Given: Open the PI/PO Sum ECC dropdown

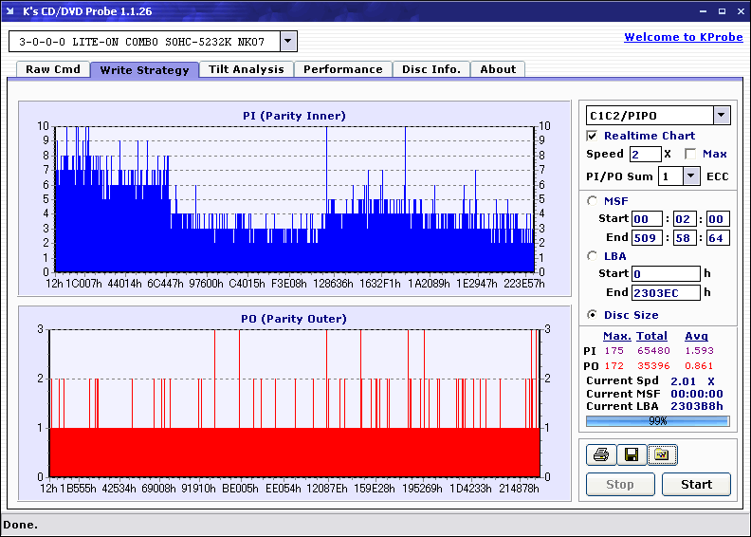Looking at the screenshot, I should tap(690, 176).
